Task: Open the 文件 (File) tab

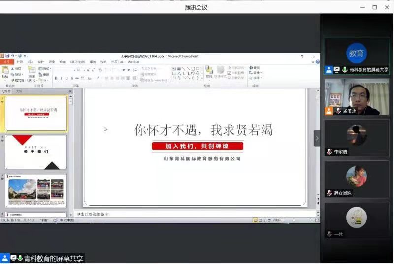Action: [x=6, y=62]
